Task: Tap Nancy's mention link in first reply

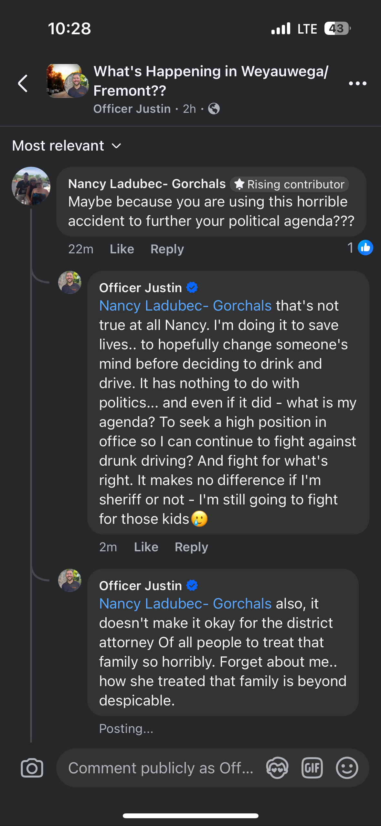Action: [185, 306]
